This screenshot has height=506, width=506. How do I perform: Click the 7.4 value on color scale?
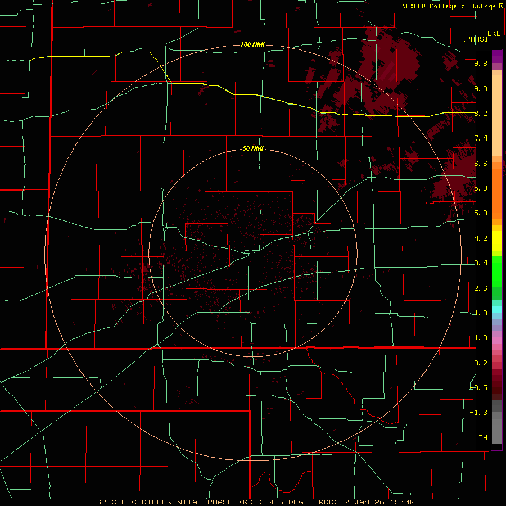[481, 138]
